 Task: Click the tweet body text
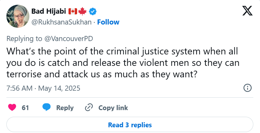point(123,63)
